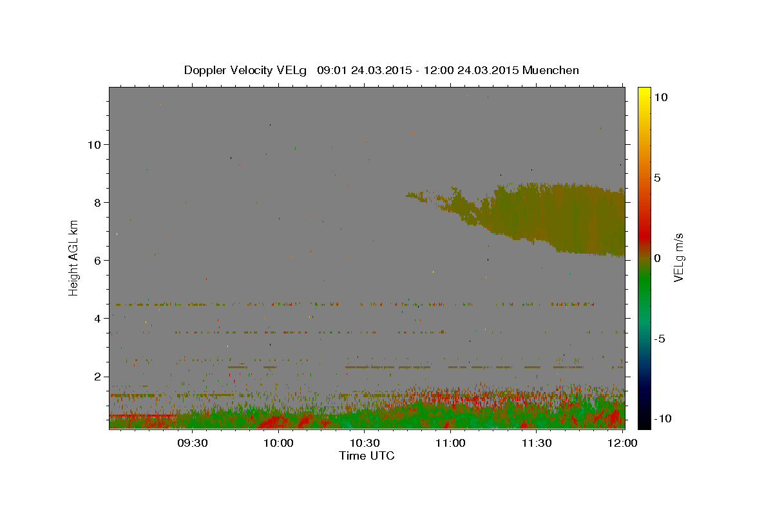Click the colorbar tick label -5

(658, 339)
